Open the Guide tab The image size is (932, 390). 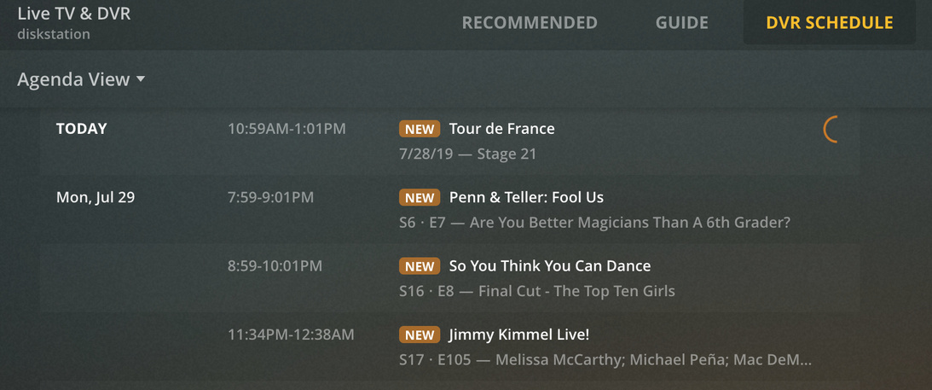click(x=681, y=23)
